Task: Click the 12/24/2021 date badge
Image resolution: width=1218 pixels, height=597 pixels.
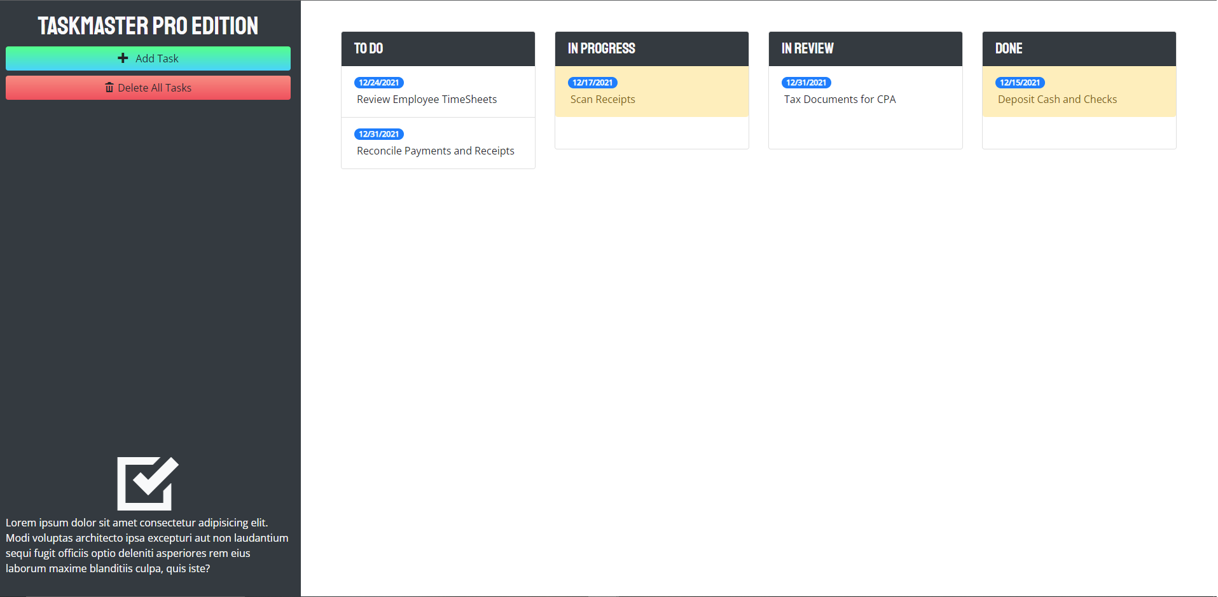Action: point(378,82)
